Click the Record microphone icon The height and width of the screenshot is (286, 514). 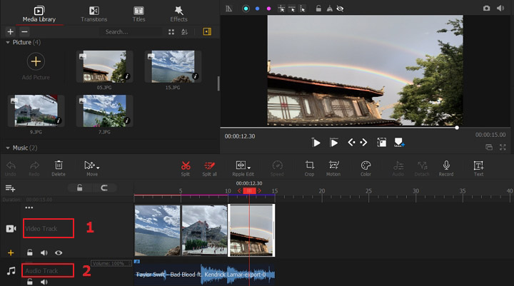point(446,165)
